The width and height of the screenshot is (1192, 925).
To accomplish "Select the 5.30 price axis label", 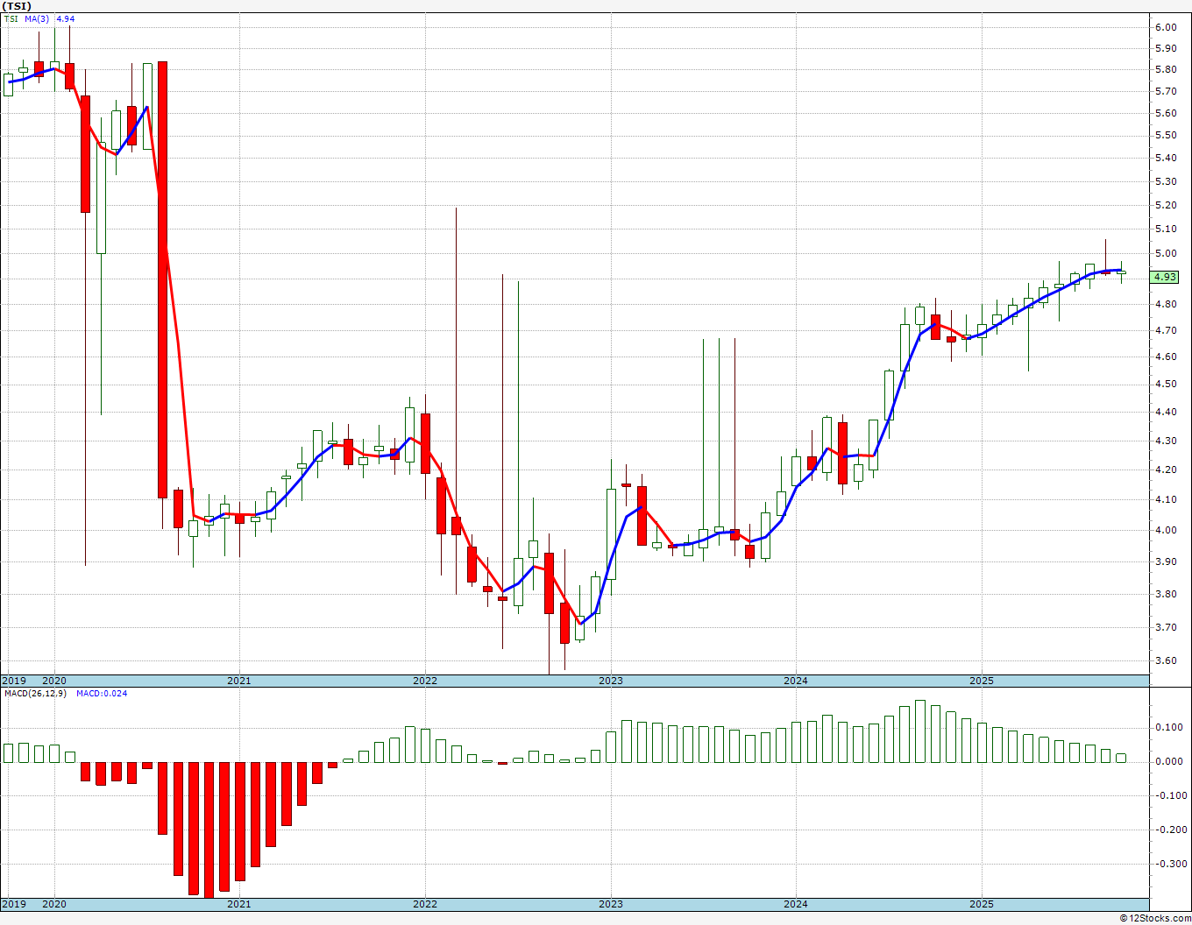I will pos(1166,181).
